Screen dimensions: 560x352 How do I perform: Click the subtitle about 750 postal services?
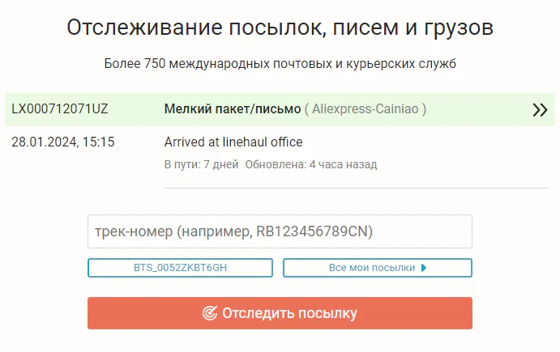pyautogui.click(x=280, y=63)
